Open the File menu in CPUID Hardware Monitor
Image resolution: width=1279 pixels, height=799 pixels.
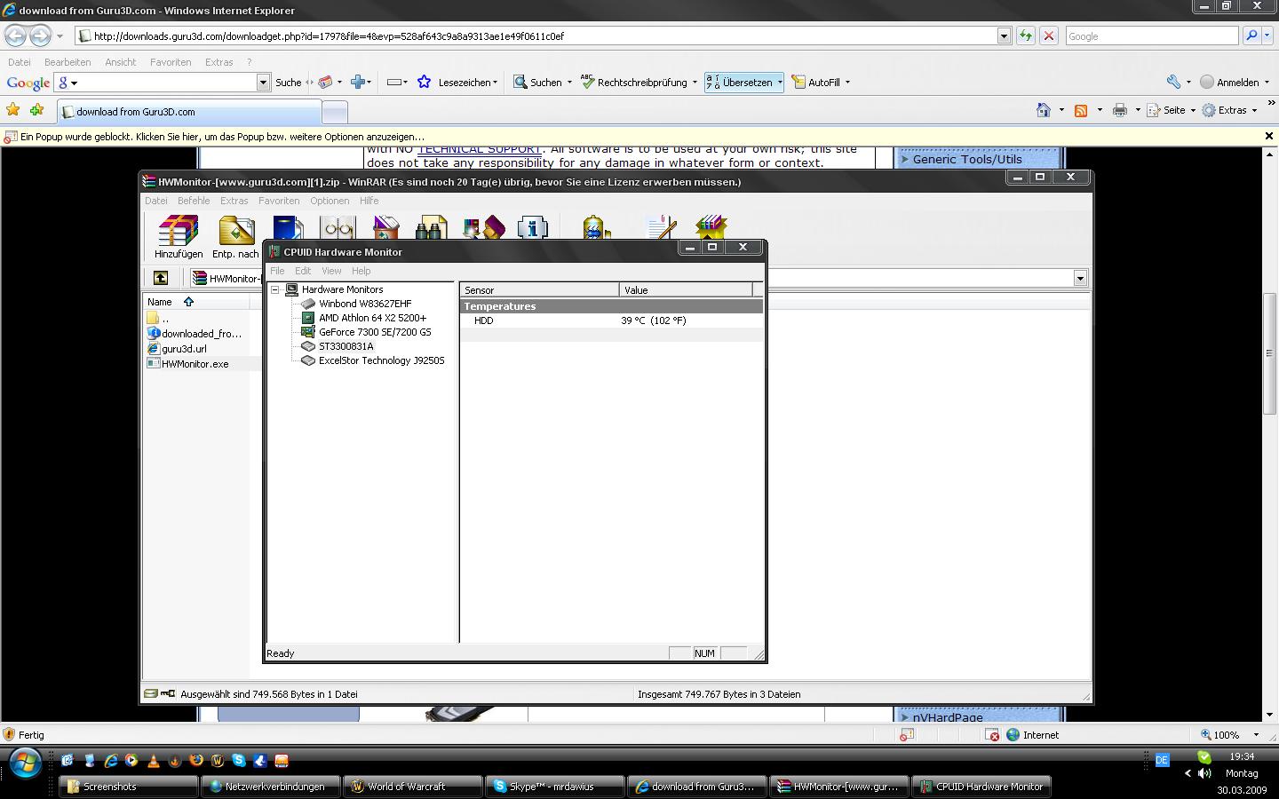pos(277,271)
